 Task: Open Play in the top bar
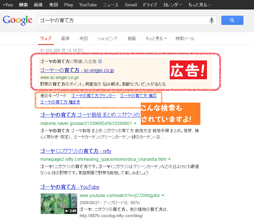69,5
